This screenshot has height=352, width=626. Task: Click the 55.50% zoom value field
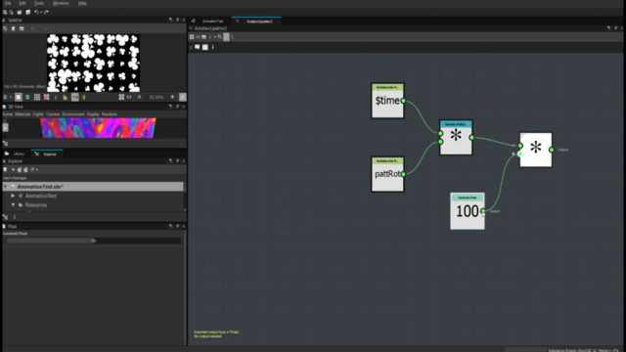click(156, 97)
